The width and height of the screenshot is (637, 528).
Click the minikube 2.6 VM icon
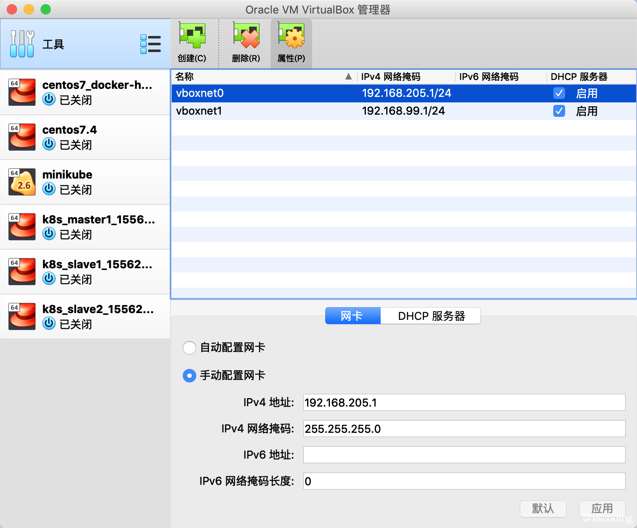pos(22,182)
